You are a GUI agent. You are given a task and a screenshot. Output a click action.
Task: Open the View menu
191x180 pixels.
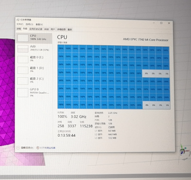tap(39, 24)
